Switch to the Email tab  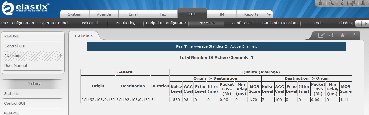(133, 14)
